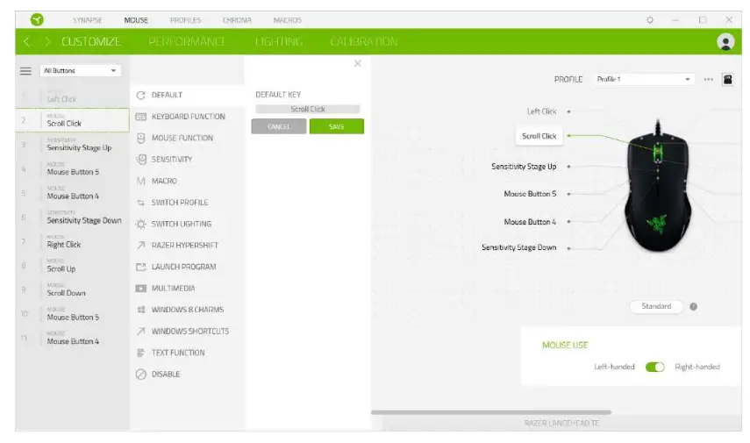
Task: Select Sensitivity Stage Down label near mouse
Action: pos(519,247)
